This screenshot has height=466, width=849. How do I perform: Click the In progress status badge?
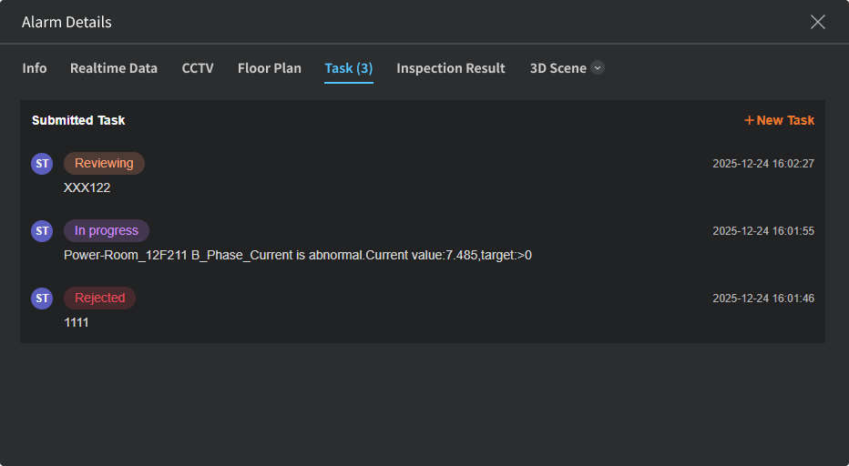[107, 231]
